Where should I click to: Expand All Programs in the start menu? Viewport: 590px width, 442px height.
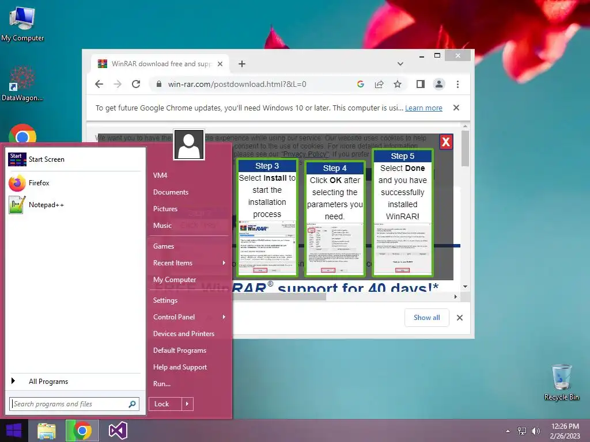point(74,382)
